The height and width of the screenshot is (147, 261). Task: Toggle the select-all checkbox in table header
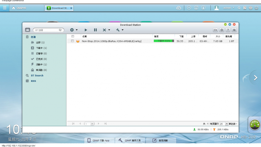[x=73, y=36]
